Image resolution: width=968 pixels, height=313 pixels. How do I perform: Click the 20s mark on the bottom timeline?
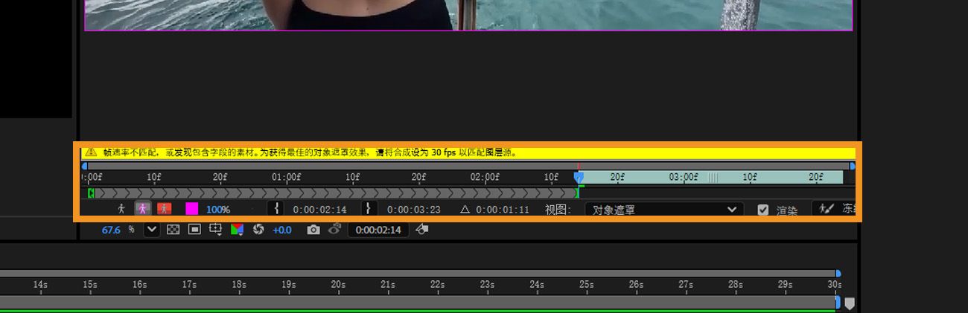tap(338, 285)
